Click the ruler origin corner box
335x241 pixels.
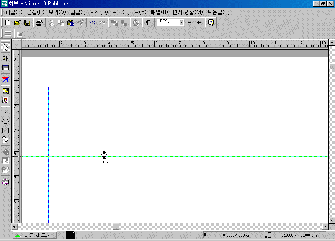[x=17, y=44]
